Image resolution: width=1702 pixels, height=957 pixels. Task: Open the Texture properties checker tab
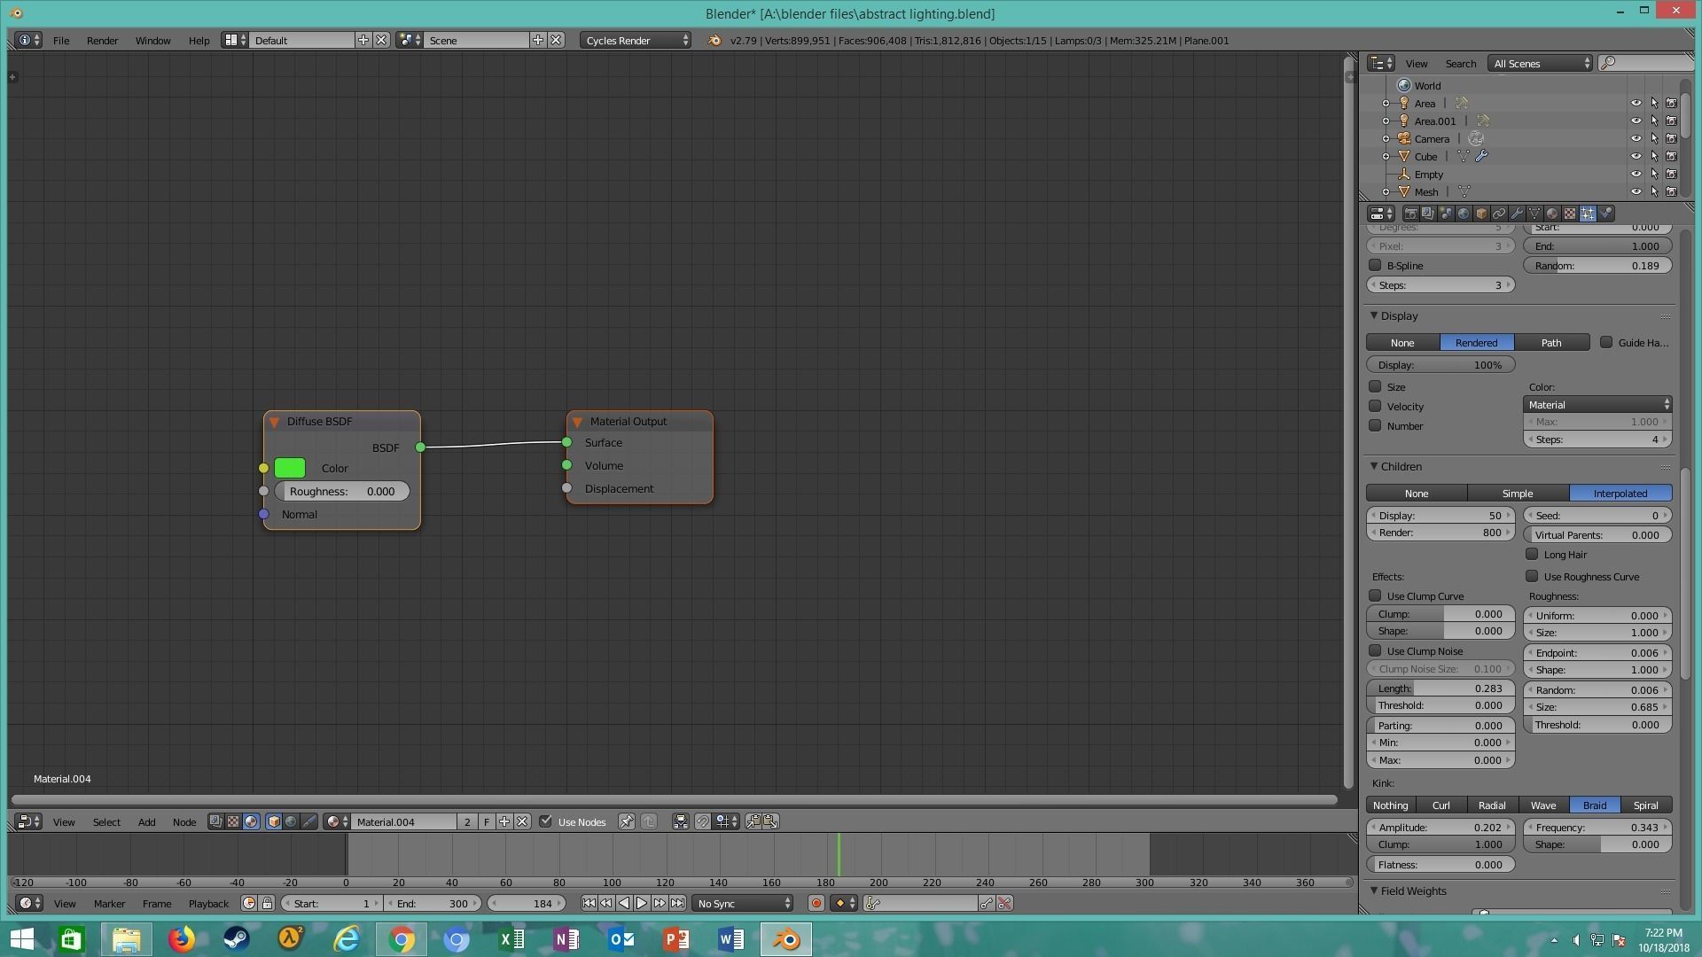pos(1570,214)
